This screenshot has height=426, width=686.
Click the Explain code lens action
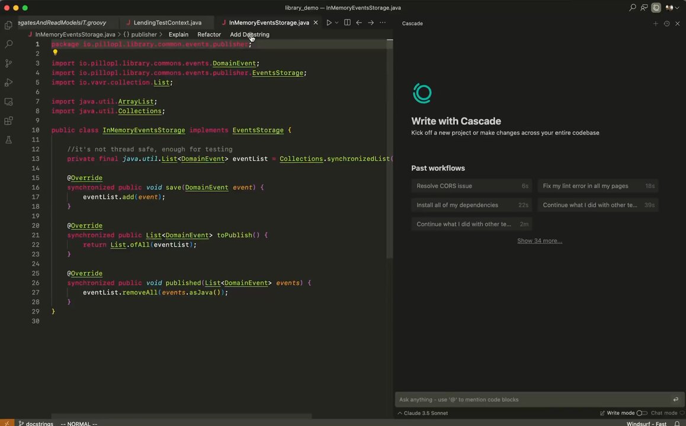click(178, 34)
